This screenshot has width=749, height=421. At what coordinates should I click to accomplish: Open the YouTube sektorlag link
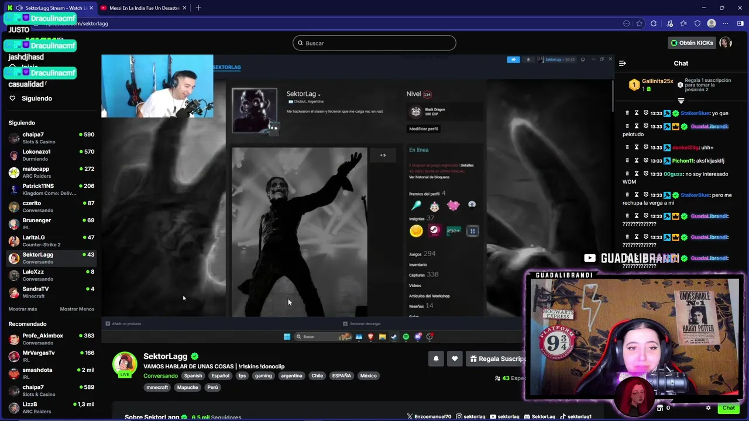[x=504, y=417]
